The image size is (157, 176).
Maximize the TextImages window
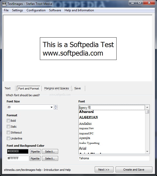coord(139,3)
